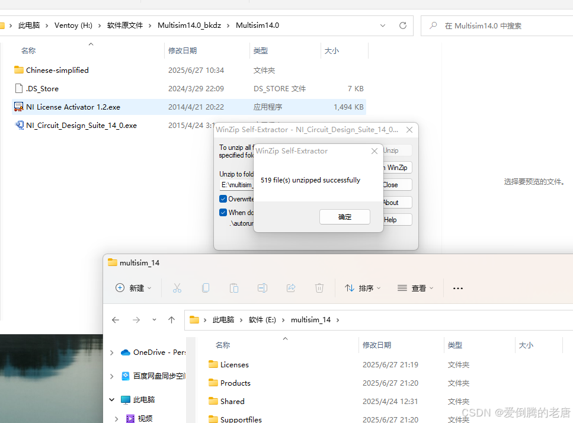Click the DS_STORE 文件 type cell
The width and height of the screenshot is (573, 423).
click(280, 88)
